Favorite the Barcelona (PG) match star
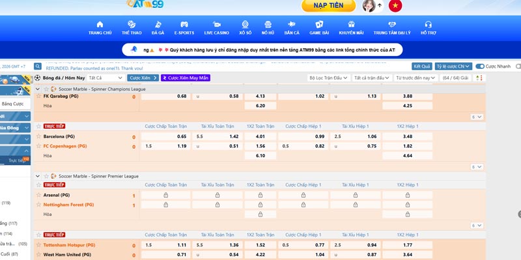The width and height of the screenshot is (521, 260). 38,136
